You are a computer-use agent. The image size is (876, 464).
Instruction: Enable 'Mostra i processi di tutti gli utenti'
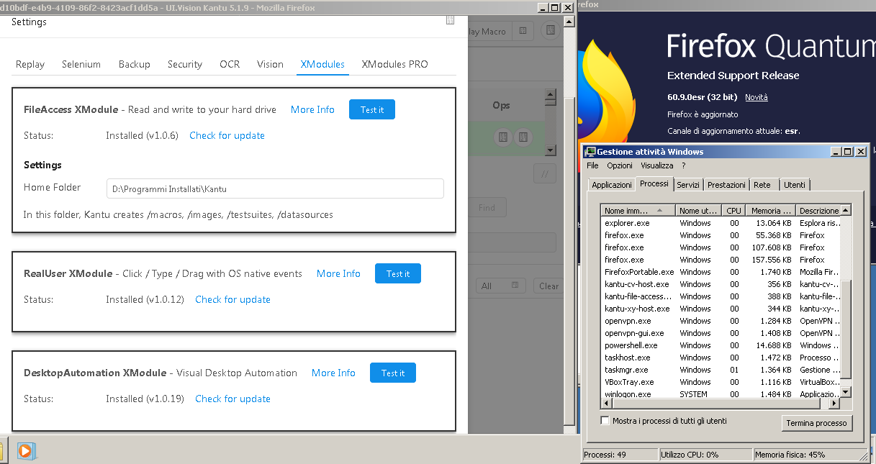605,421
